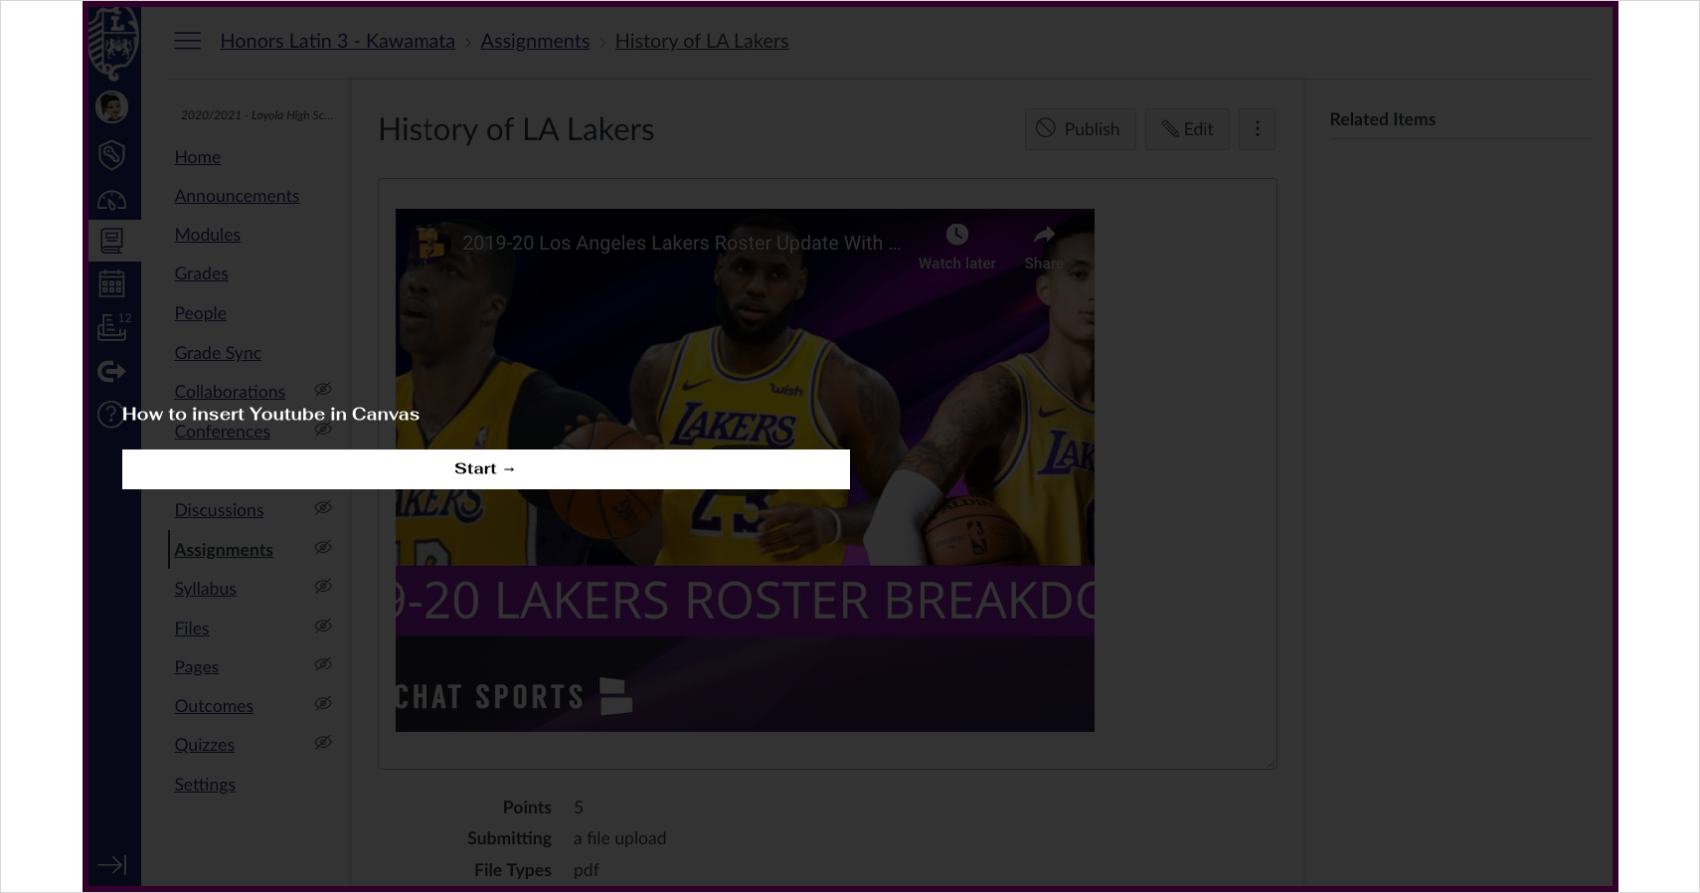Click the Publish button
This screenshot has height=893, width=1700.
1080,129
